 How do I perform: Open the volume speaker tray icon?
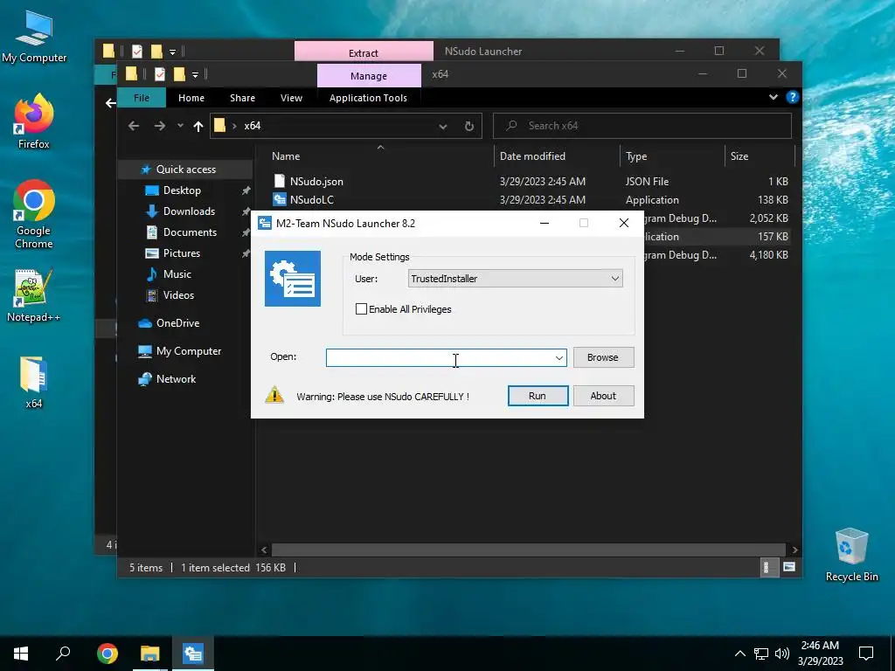coord(782,654)
